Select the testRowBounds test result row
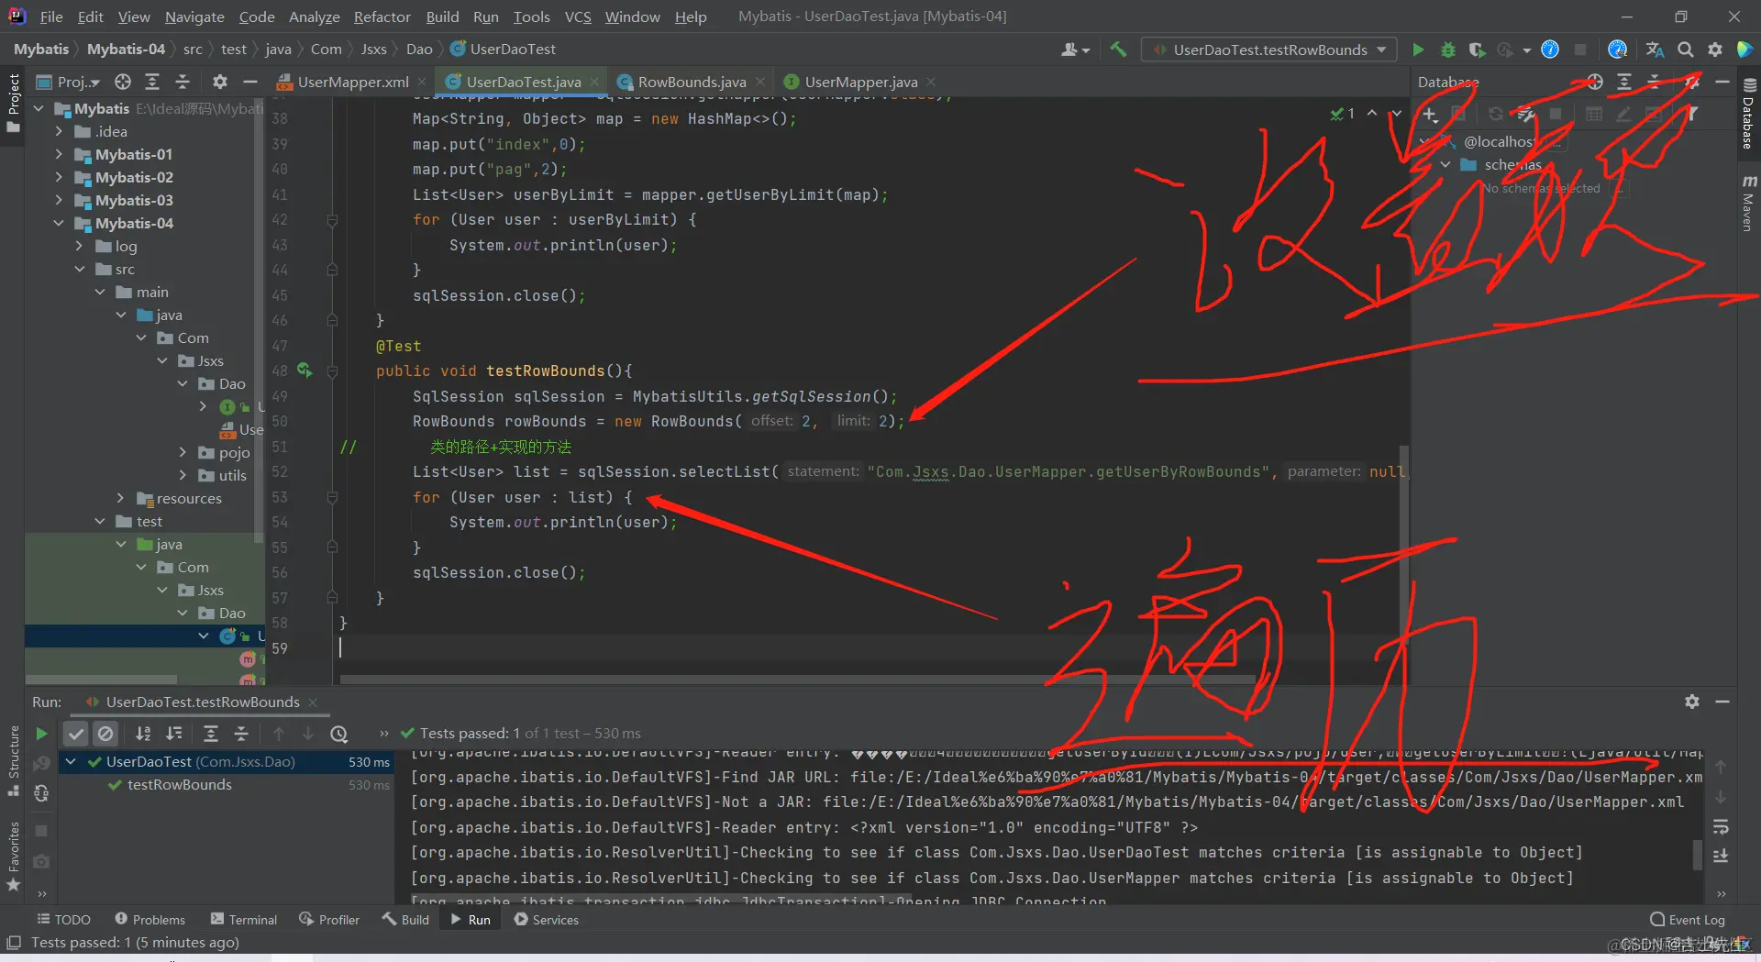1761x962 pixels. (227, 785)
